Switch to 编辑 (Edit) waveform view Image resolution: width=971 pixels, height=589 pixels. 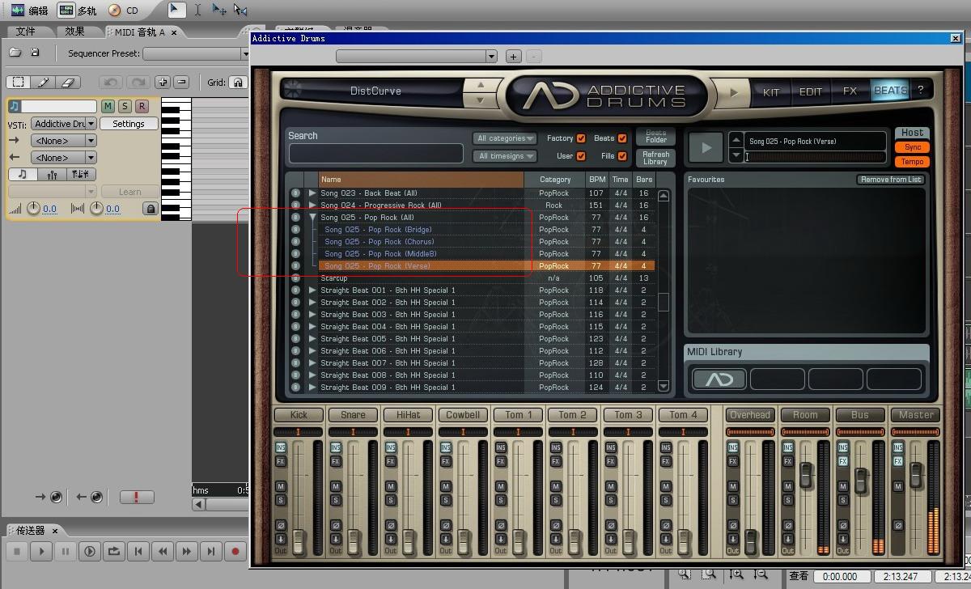point(29,11)
